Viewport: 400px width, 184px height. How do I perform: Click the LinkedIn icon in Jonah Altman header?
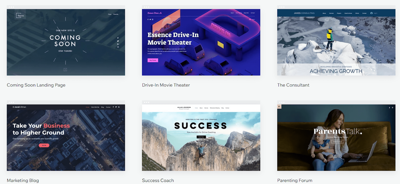click(119, 107)
